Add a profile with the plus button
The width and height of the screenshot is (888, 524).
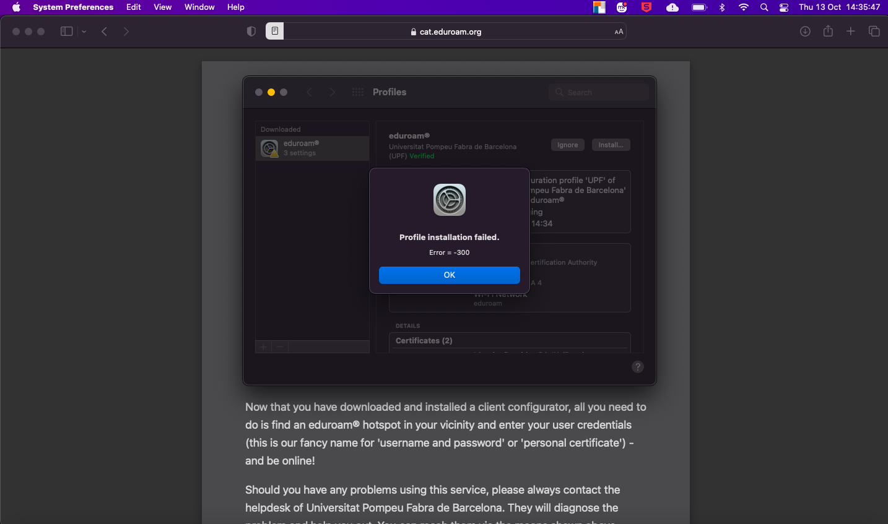coord(264,347)
